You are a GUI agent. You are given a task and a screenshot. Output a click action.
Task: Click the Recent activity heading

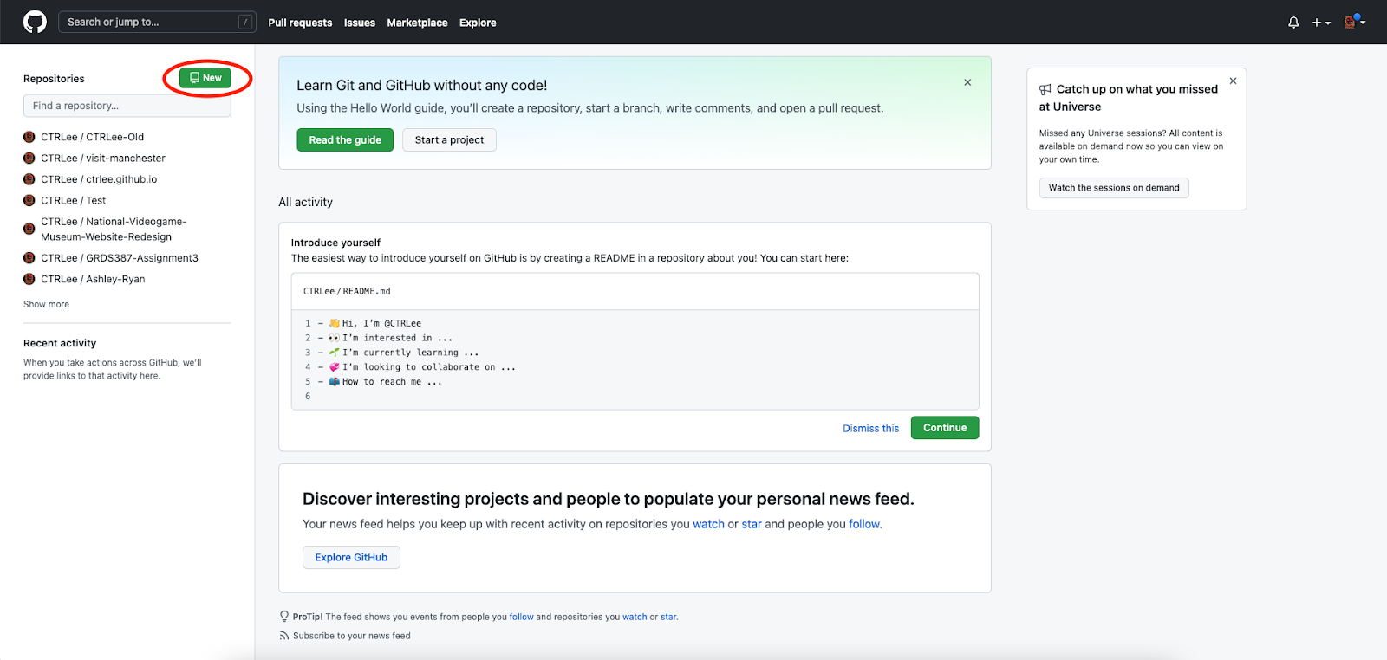coord(60,344)
